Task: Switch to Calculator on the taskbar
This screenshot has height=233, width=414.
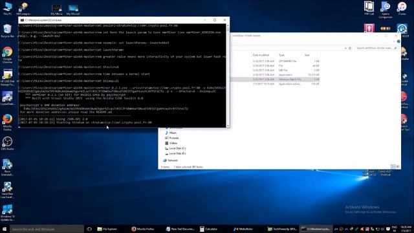Action: point(208,229)
